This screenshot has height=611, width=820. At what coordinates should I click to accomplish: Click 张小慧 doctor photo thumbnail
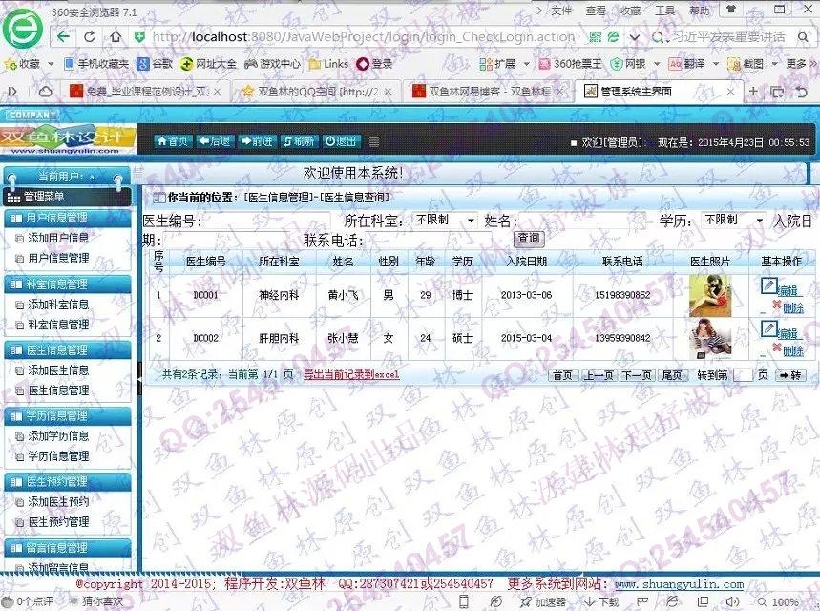[710, 339]
